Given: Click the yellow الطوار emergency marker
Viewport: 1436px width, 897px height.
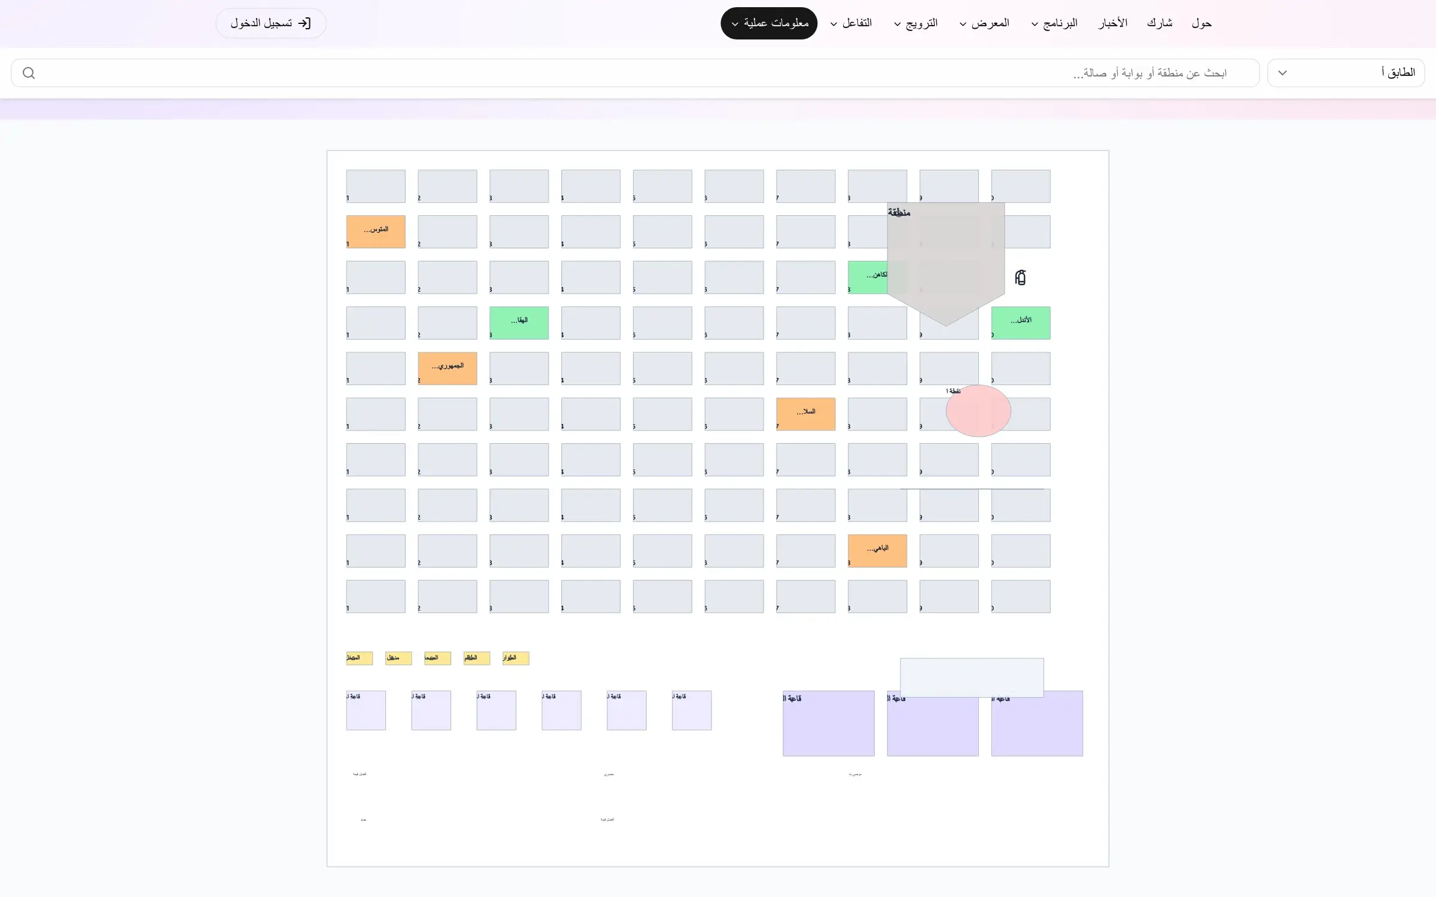Looking at the screenshot, I should [x=516, y=658].
